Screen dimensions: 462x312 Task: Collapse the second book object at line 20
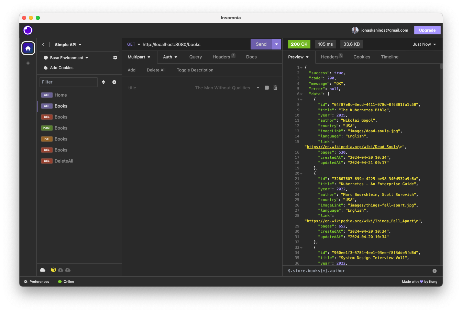[301, 174]
